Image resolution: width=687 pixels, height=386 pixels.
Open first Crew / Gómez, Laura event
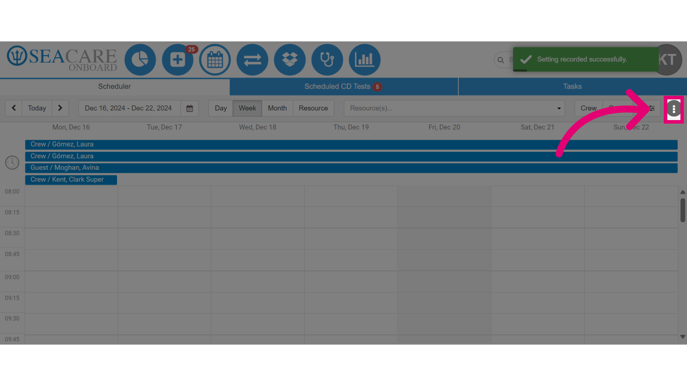(351, 144)
